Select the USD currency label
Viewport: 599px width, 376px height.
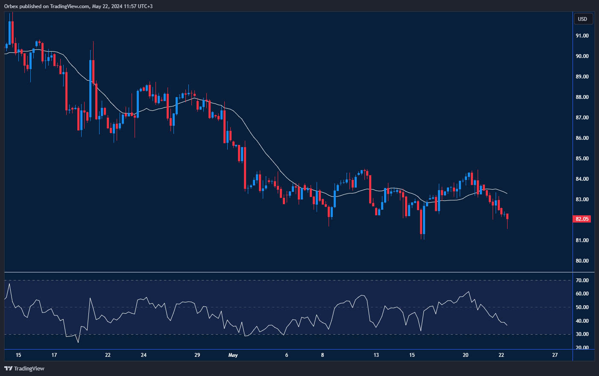coord(583,19)
